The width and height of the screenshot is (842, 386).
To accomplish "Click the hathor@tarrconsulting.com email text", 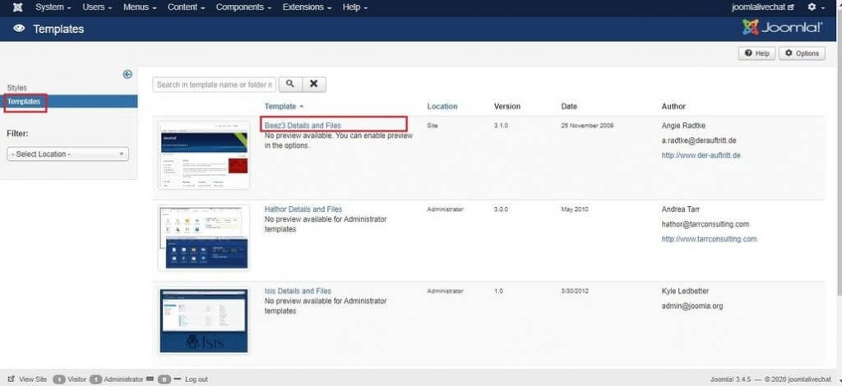I will click(705, 224).
